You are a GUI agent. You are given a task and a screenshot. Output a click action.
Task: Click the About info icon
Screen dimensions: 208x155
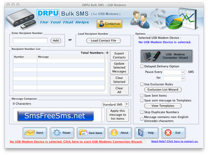(x=114, y=133)
